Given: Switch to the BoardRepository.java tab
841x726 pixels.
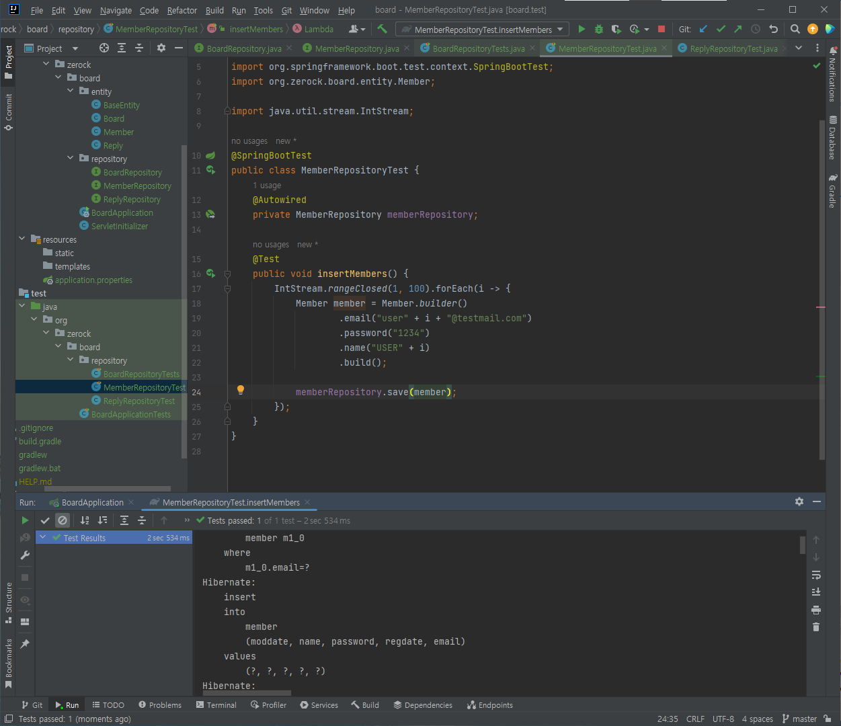Looking at the screenshot, I should (x=243, y=48).
